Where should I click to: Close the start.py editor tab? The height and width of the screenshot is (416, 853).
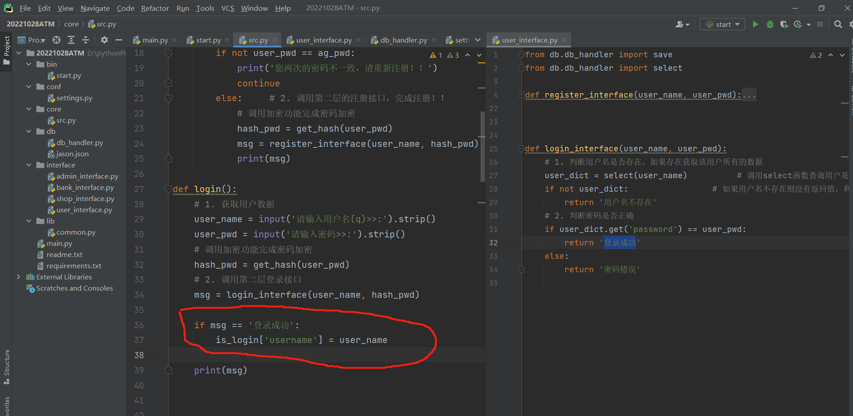click(227, 40)
